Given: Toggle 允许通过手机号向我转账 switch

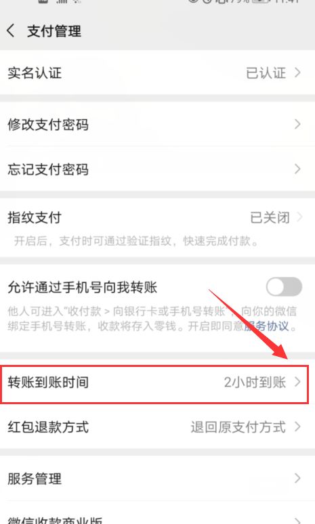Looking at the screenshot, I should 284,287.
